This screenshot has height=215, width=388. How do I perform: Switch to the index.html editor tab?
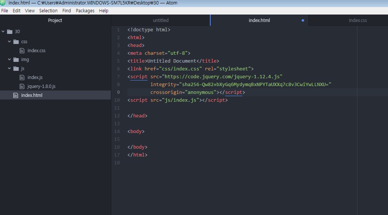(x=259, y=20)
